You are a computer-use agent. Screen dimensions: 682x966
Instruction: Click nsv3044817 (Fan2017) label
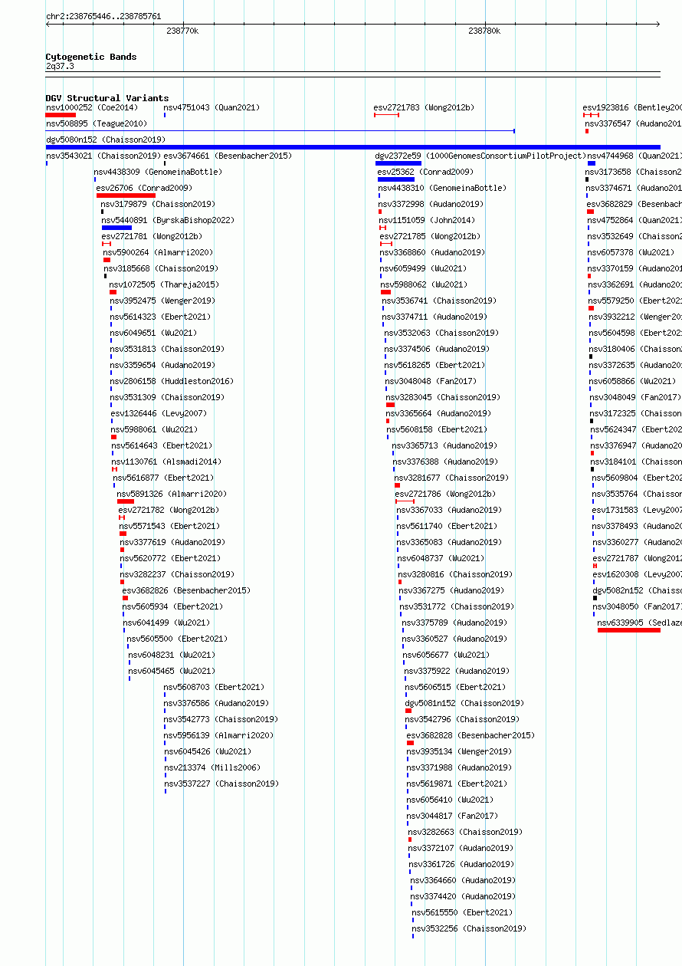(x=453, y=816)
